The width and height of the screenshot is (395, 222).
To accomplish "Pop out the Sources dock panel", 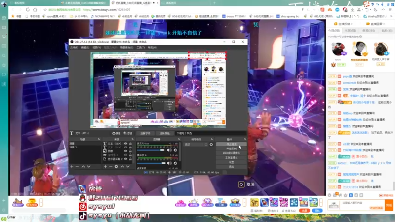I will point(133,139).
